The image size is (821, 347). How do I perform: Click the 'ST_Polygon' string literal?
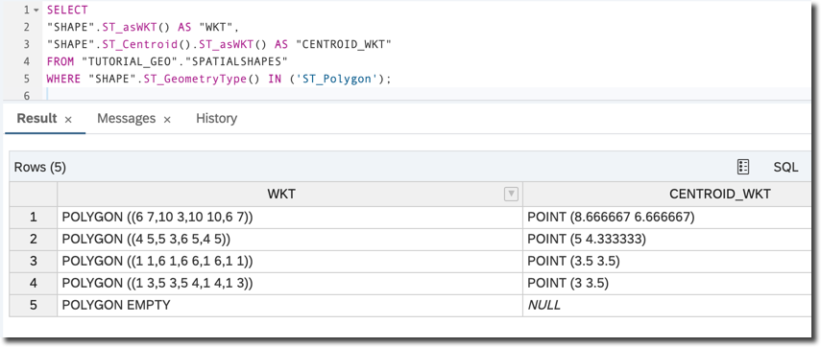tap(336, 79)
